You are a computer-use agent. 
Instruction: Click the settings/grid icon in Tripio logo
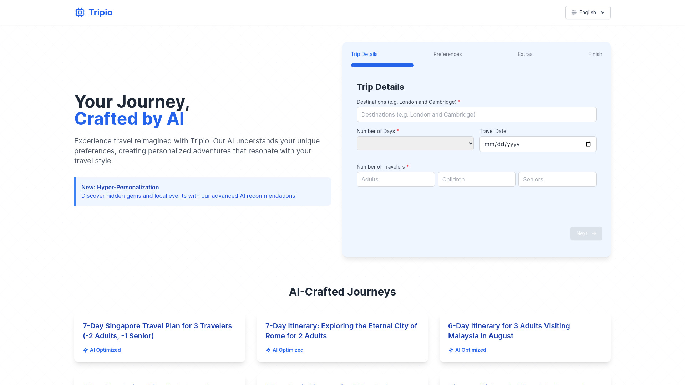[79, 12]
